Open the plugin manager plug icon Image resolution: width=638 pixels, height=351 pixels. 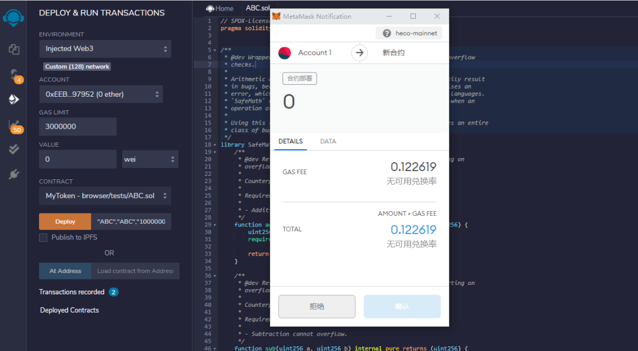pyautogui.click(x=14, y=175)
